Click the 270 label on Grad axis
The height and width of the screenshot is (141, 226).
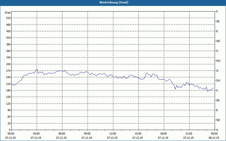point(8,71)
